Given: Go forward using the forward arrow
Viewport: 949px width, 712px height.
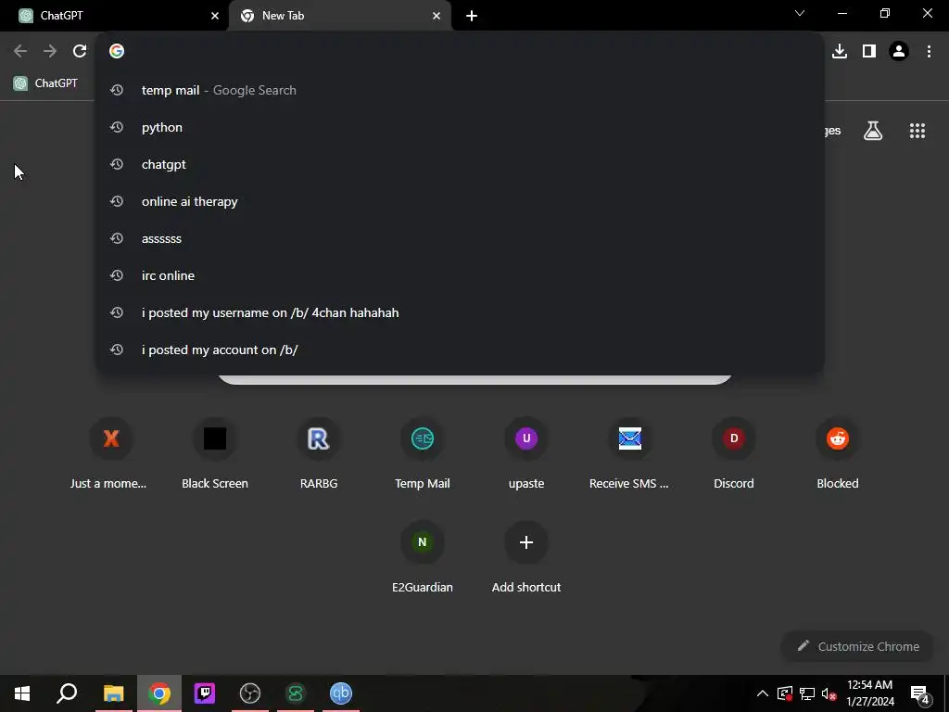Looking at the screenshot, I should 50,51.
